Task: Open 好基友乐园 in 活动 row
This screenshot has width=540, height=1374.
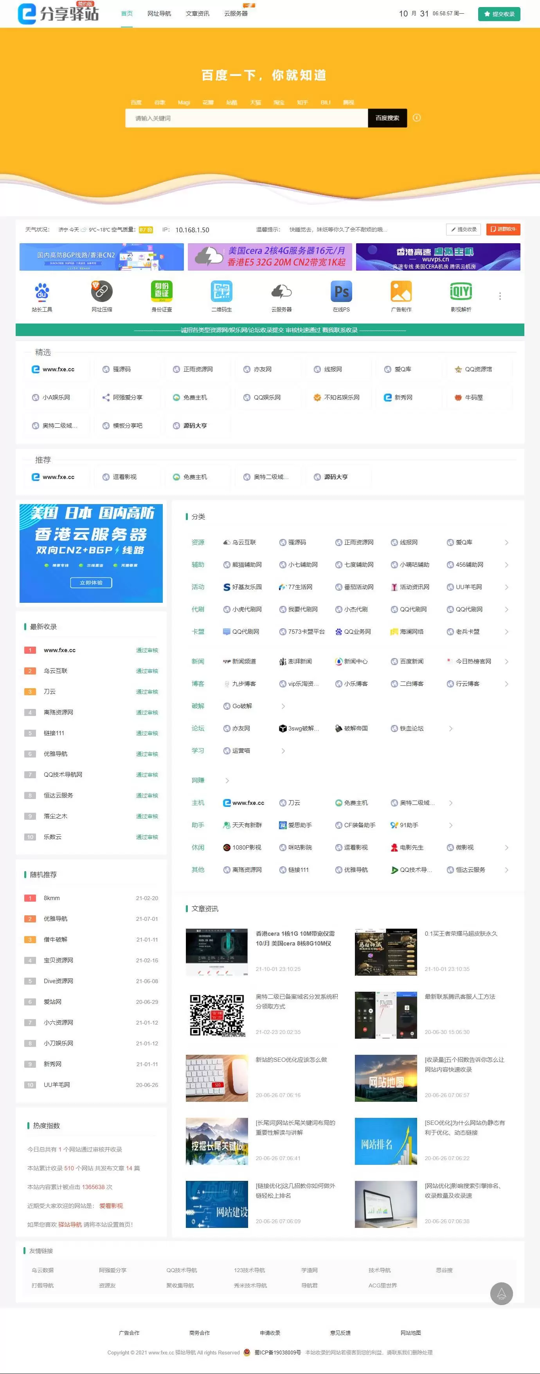Action: [x=243, y=587]
